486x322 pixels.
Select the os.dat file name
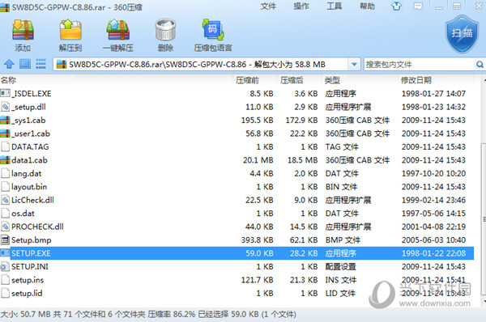pyautogui.click(x=23, y=214)
